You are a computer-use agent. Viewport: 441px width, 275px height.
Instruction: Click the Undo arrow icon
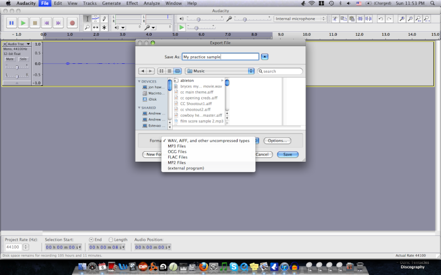(x=381, y=19)
